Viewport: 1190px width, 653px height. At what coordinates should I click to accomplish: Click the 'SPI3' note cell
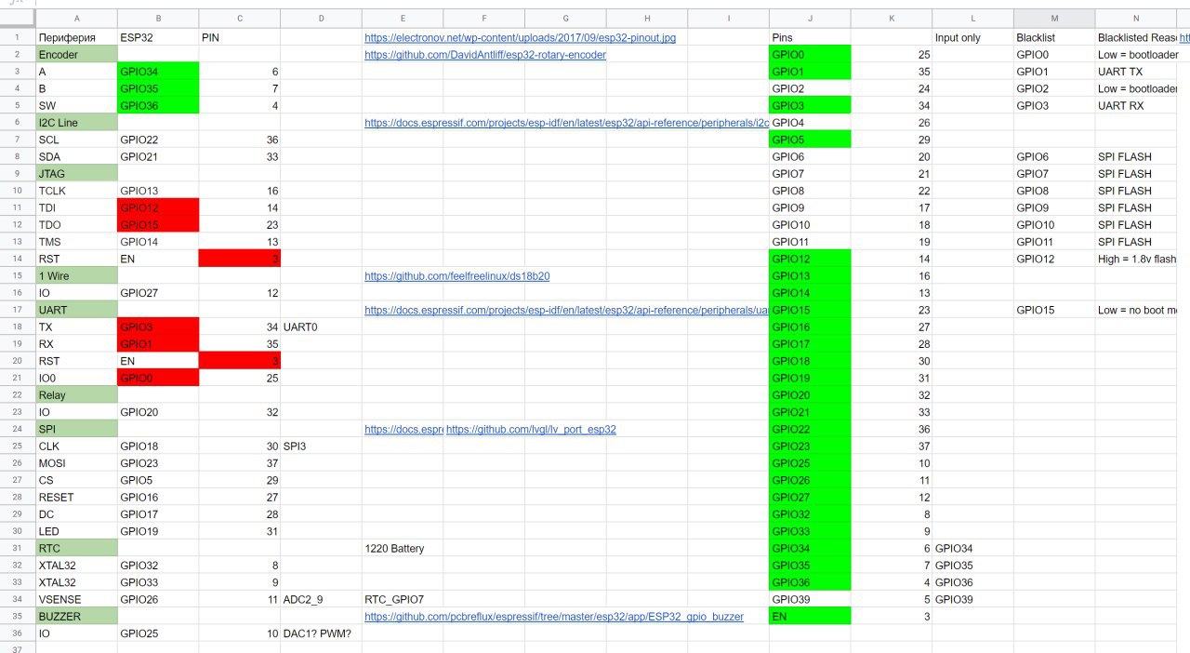[321, 446]
